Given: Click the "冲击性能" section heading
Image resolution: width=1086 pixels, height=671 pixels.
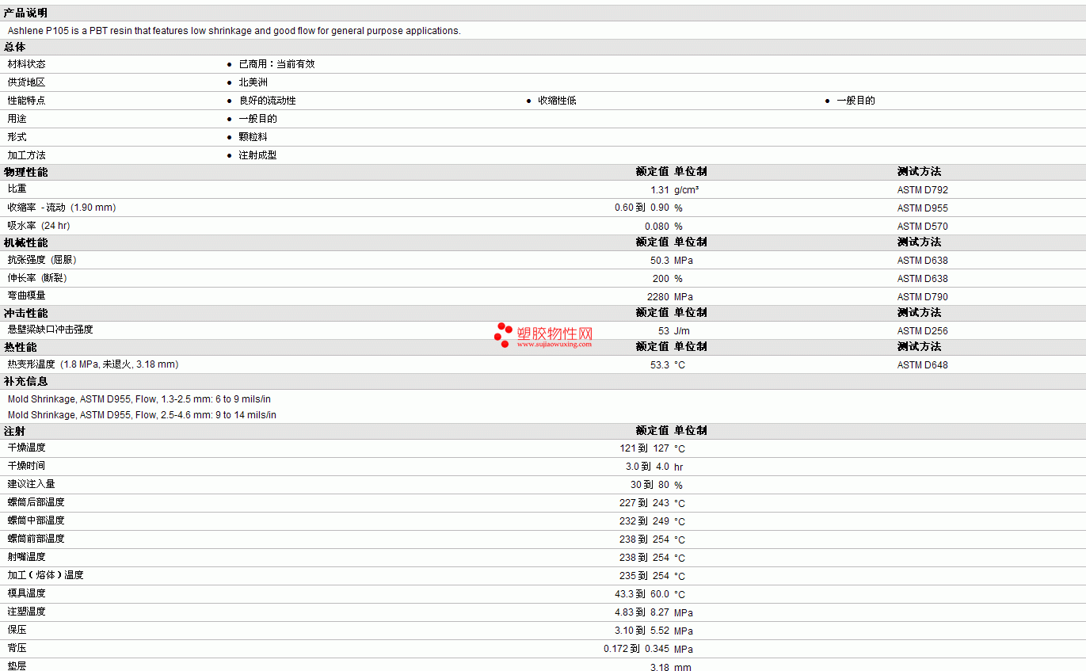Looking at the screenshot, I should click(25, 313).
